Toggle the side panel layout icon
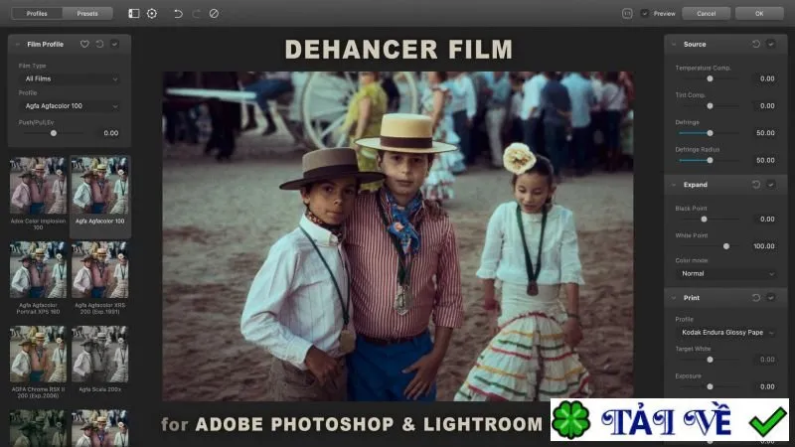This screenshot has width=795, height=447. pyautogui.click(x=134, y=14)
